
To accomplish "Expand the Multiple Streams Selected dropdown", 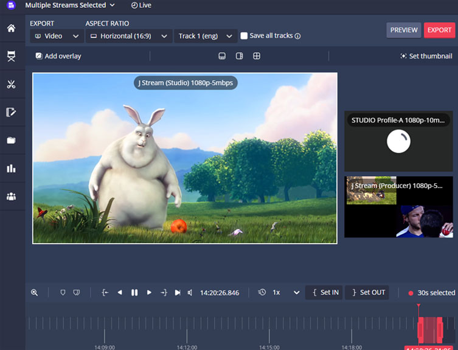I will [x=70, y=5].
